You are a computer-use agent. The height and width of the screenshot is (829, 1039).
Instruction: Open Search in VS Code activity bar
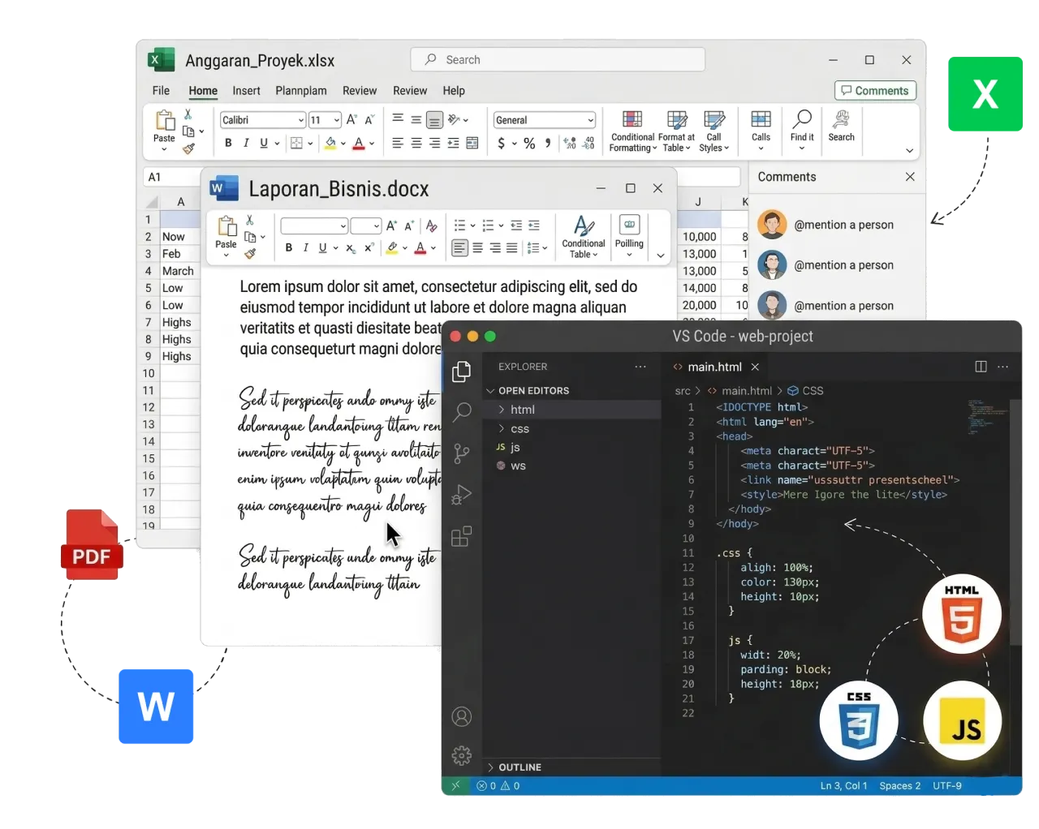point(462,411)
